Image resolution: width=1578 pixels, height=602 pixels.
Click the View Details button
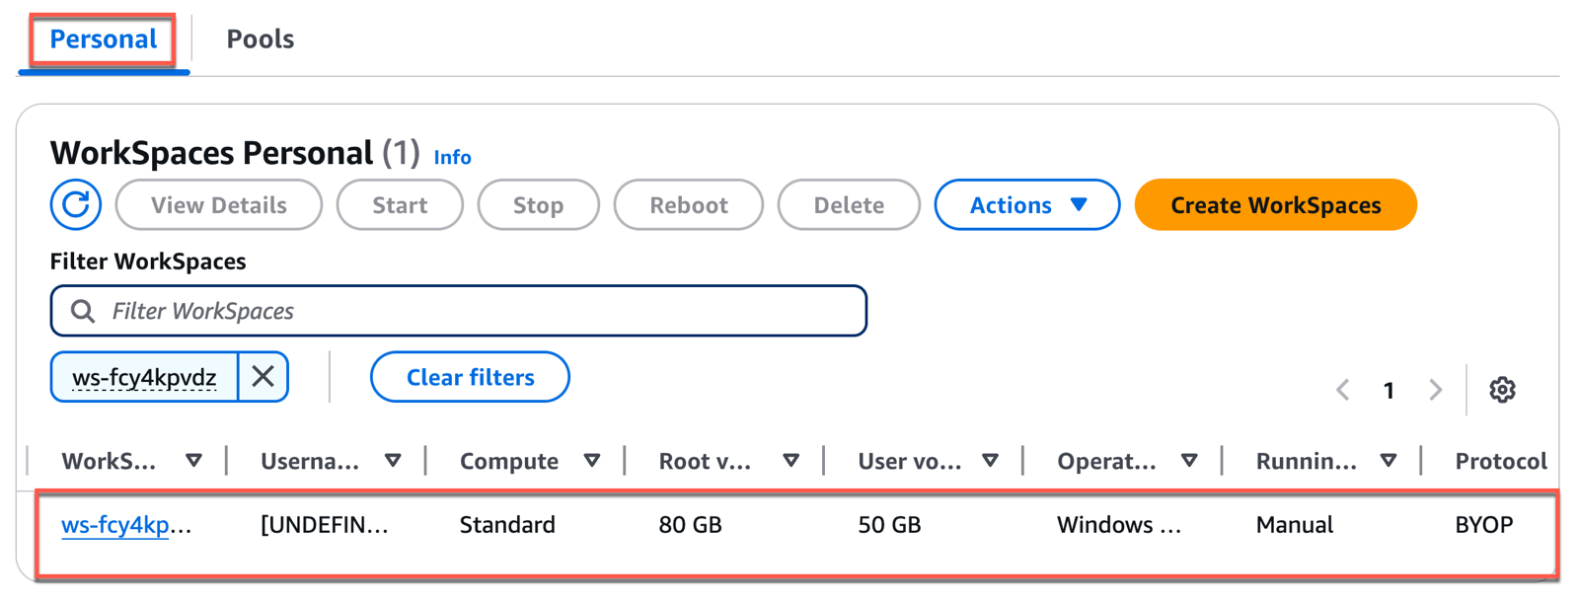[219, 204]
